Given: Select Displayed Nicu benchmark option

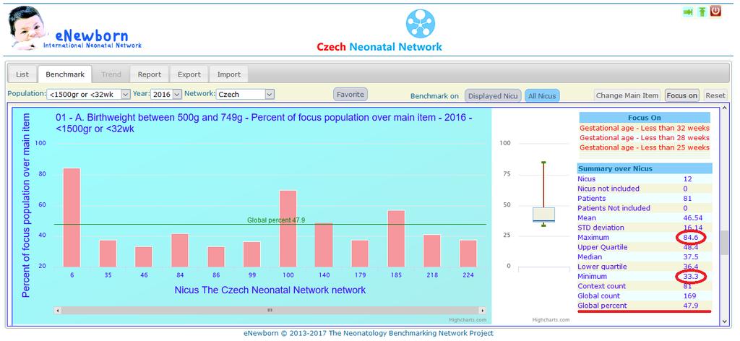Looking at the screenshot, I should point(493,96).
